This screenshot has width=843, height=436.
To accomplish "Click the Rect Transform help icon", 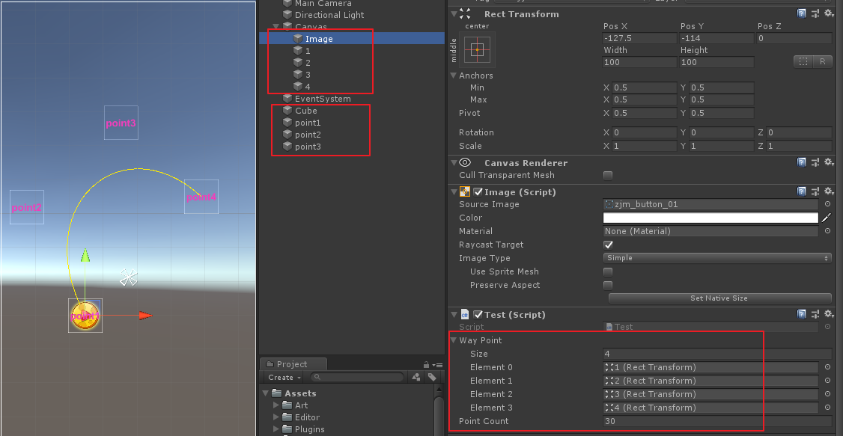I will (x=801, y=13).
